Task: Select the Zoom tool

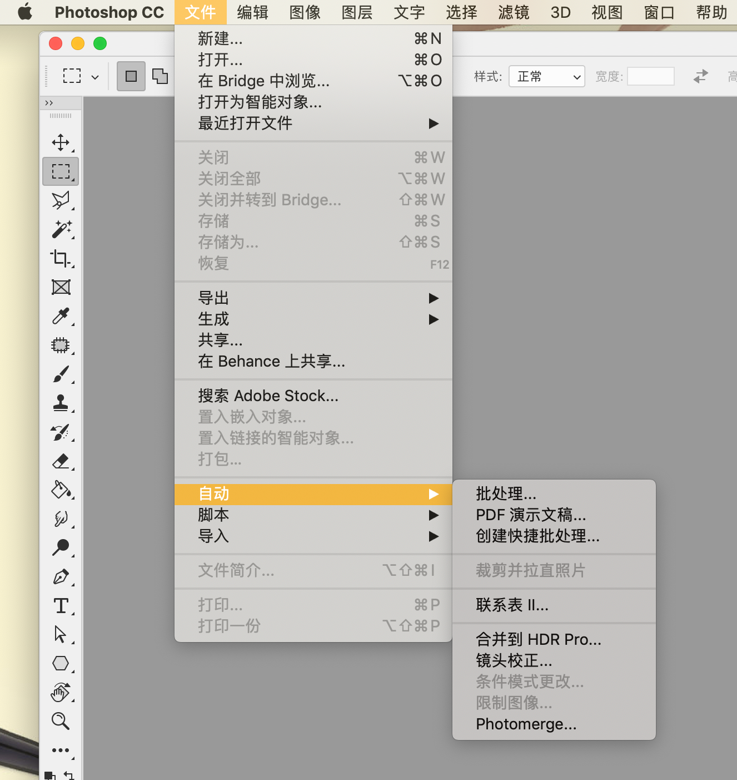Action: 61,721
